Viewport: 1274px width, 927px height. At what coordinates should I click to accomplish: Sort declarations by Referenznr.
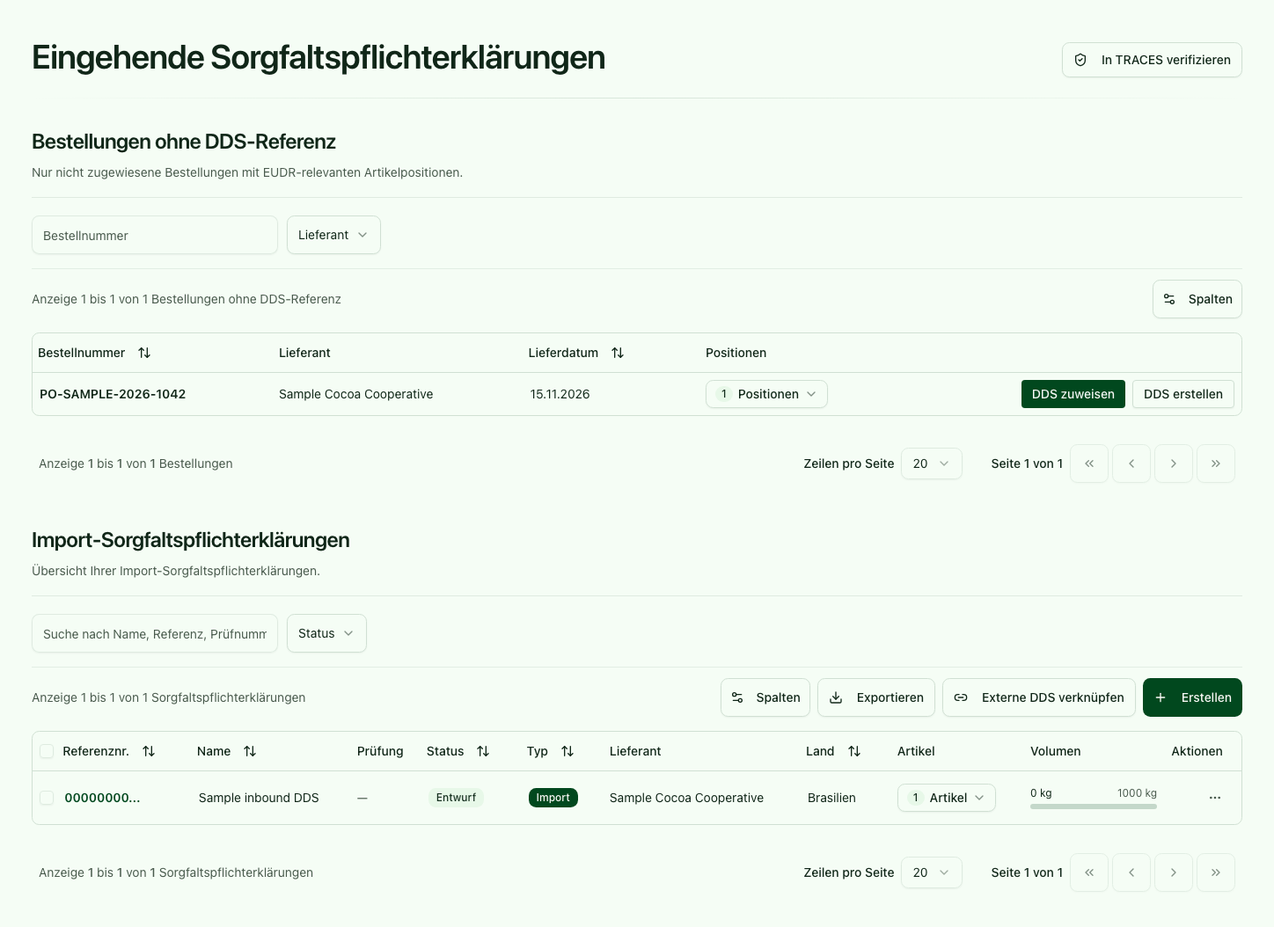(149, 751)
